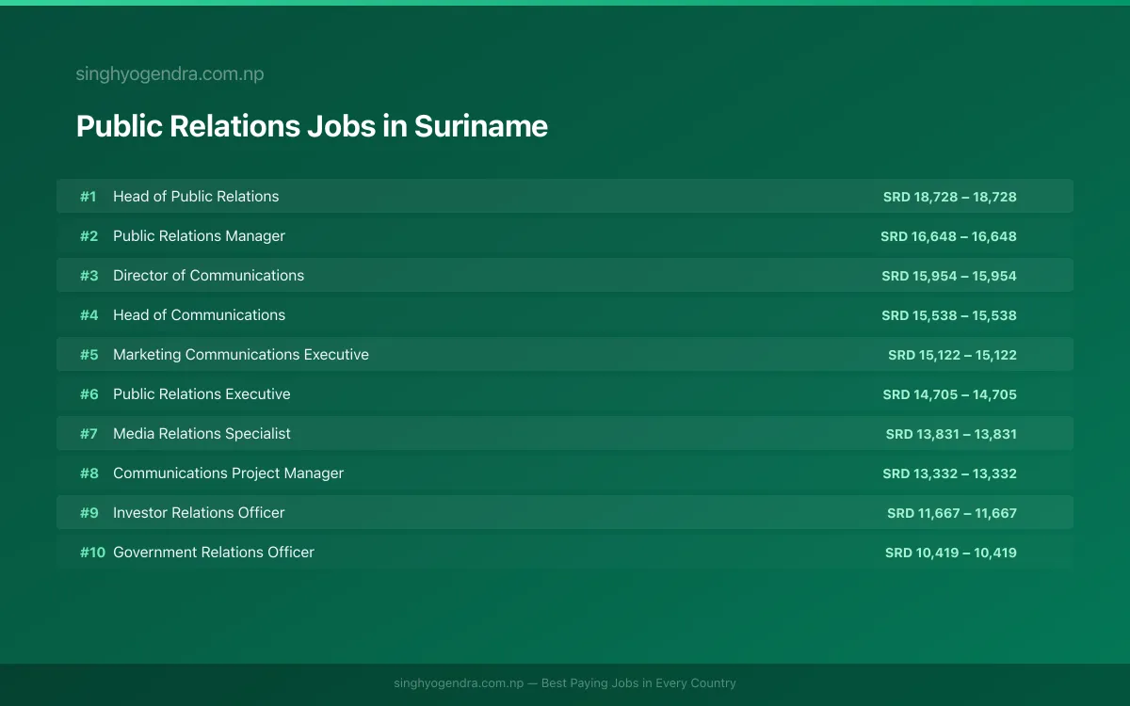Click rank number #9
Screen dimensions: 1130x706
coord(89,513)
